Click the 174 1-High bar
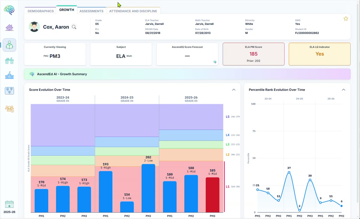Viewport: 360px width, 219px height. click(x=63, y=199)
